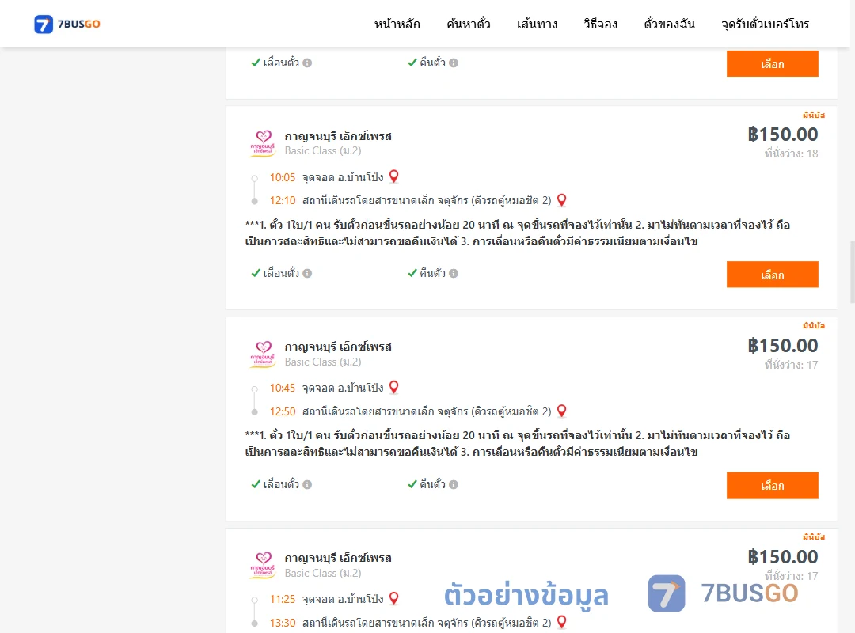
Task: Click the map pin next to the 10:05 departure stop
Action: (x=393, y=176)
